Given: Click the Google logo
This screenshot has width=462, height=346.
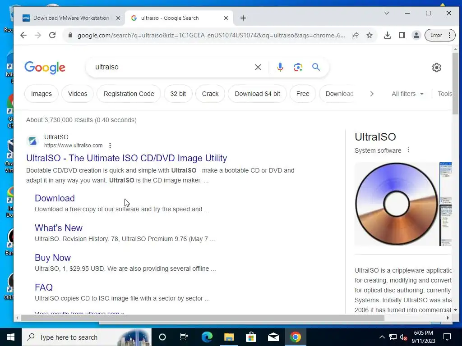Looking at the screenshot, I should point(45,68).
